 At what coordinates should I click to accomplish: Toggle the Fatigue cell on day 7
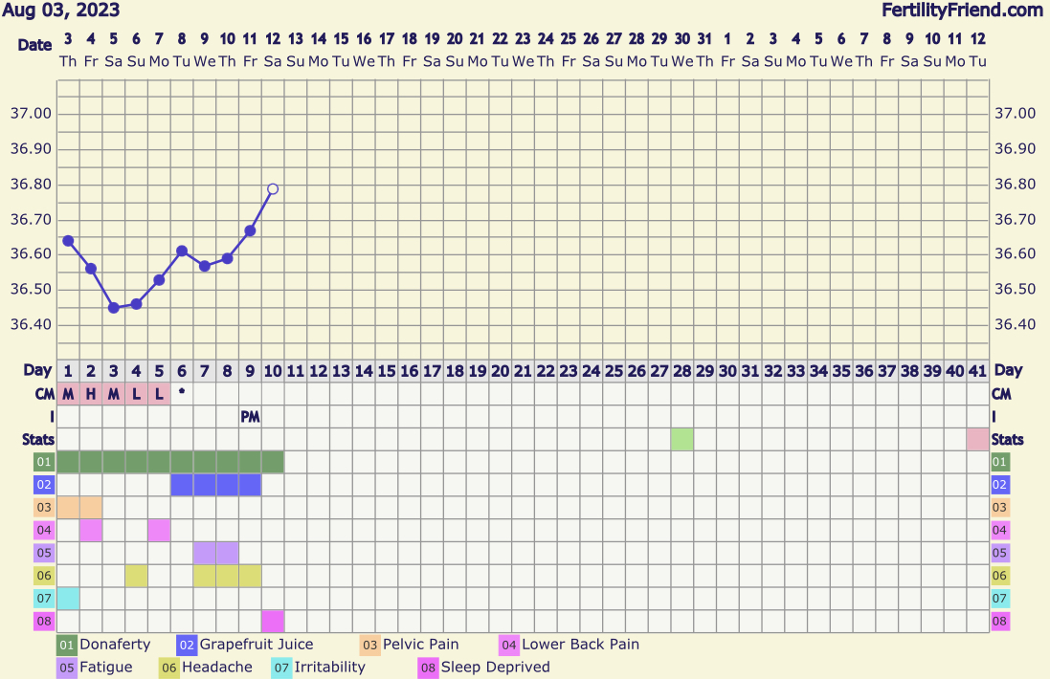point(205,553)
